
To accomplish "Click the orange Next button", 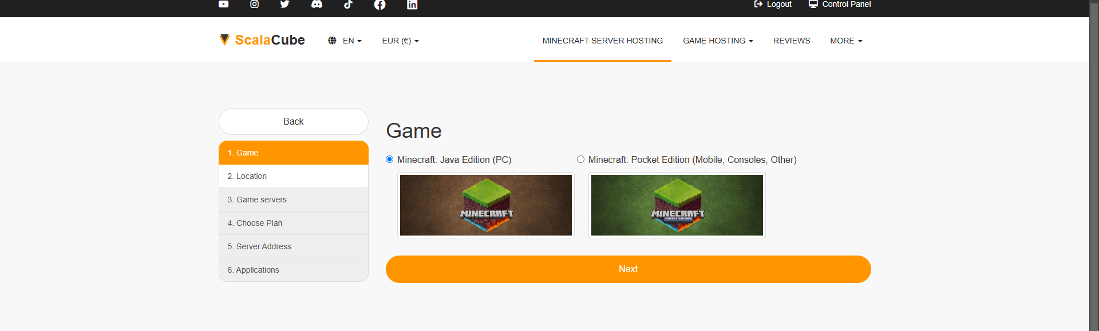I will 628,269.
